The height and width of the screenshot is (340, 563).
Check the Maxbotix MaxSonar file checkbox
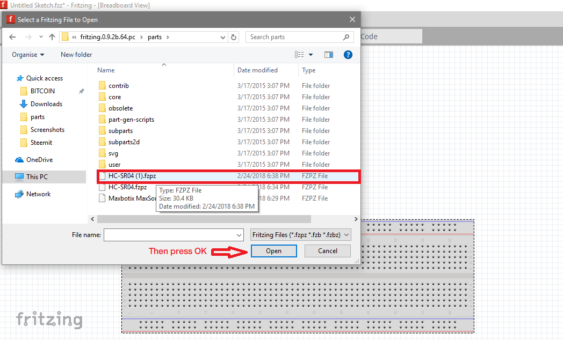coord(103,198)
